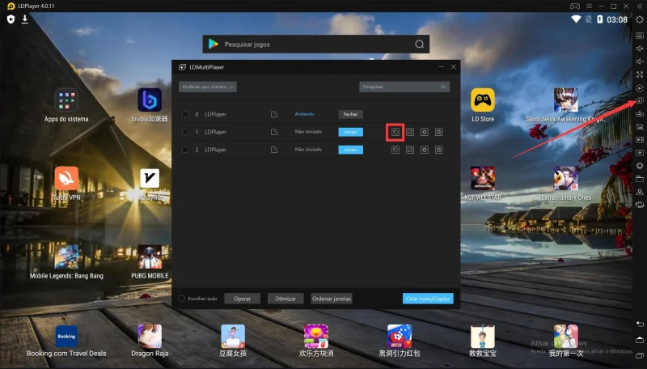Tap the Android back button in sidebar
Image resolution: width=647 pixels, height=369 pixels.
(x=640, y=324)
